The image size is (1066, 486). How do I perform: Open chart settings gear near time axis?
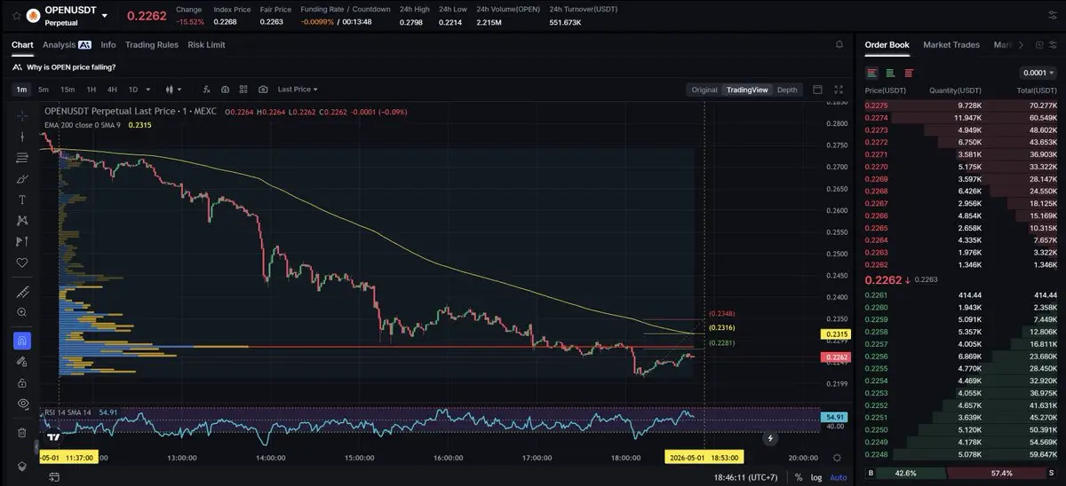(837, 458)
